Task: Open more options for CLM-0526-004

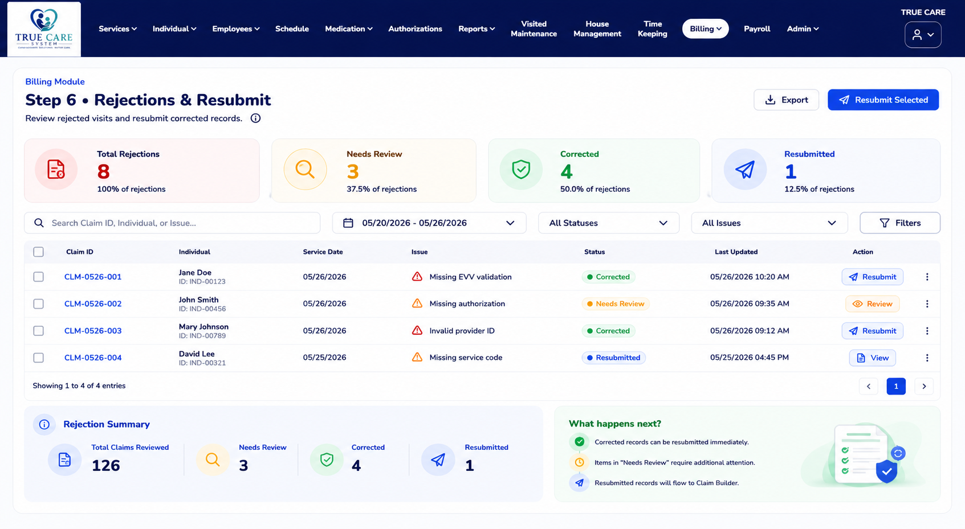Action: click(x=927, y=358)
